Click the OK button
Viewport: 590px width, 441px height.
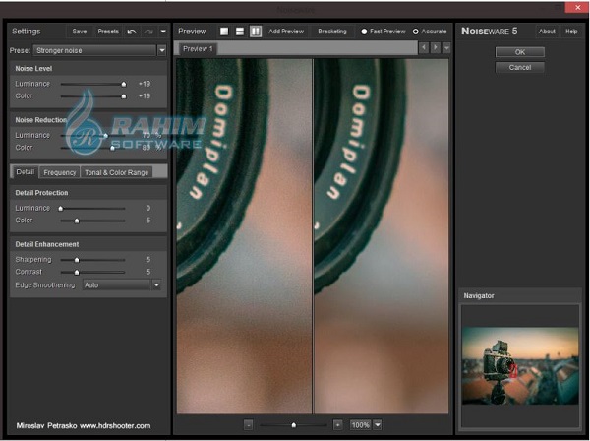[519, 52]
